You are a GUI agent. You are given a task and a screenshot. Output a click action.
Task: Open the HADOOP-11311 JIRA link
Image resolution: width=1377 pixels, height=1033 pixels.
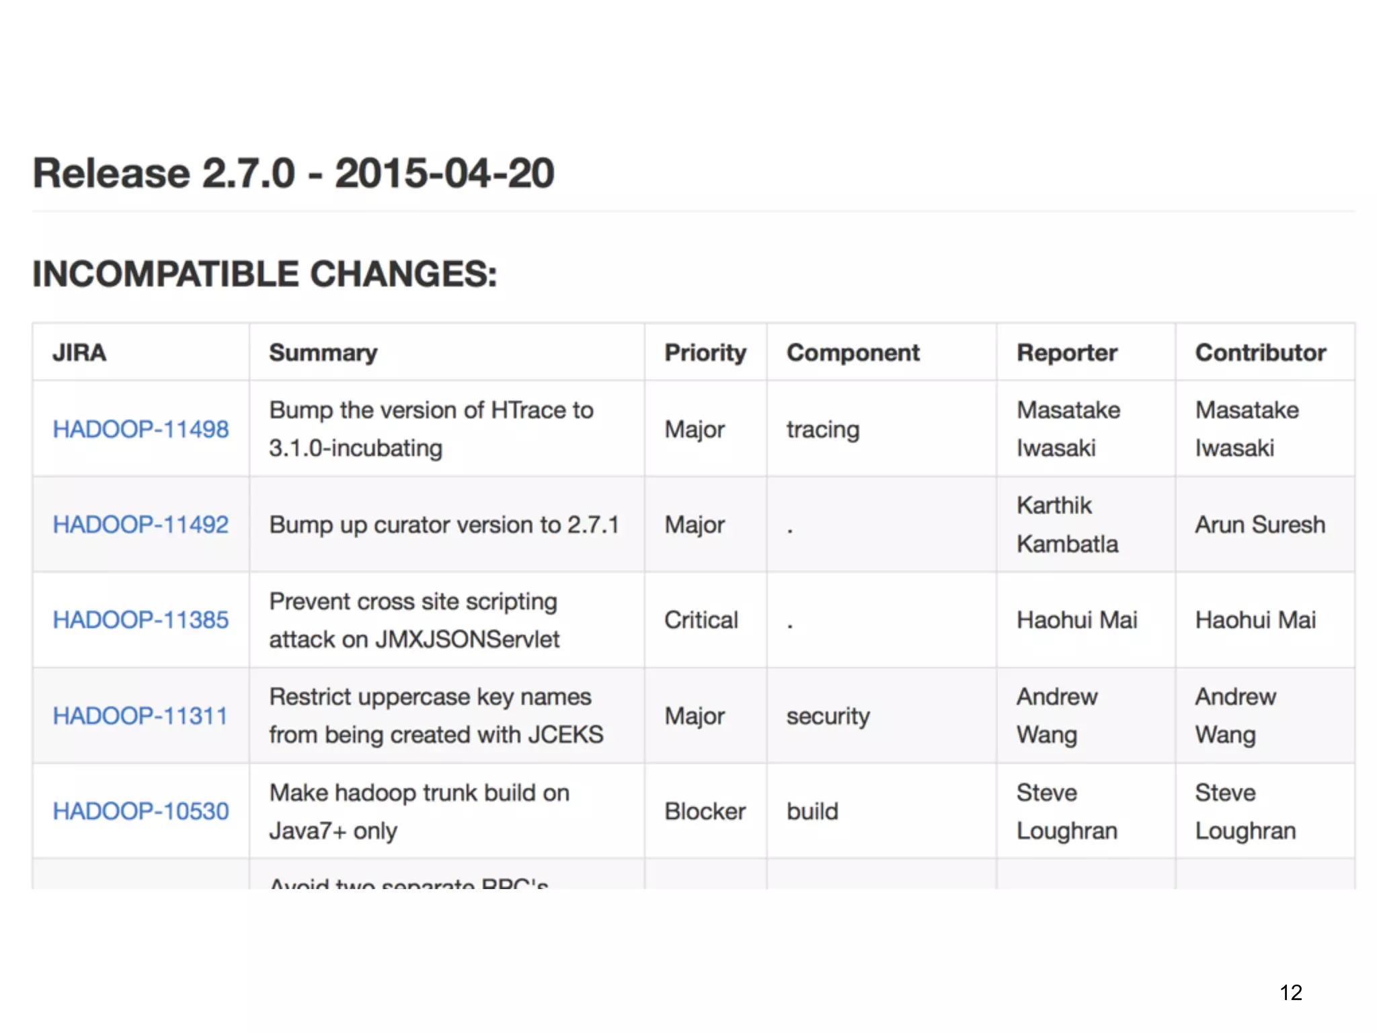click(x=140, y=716)
